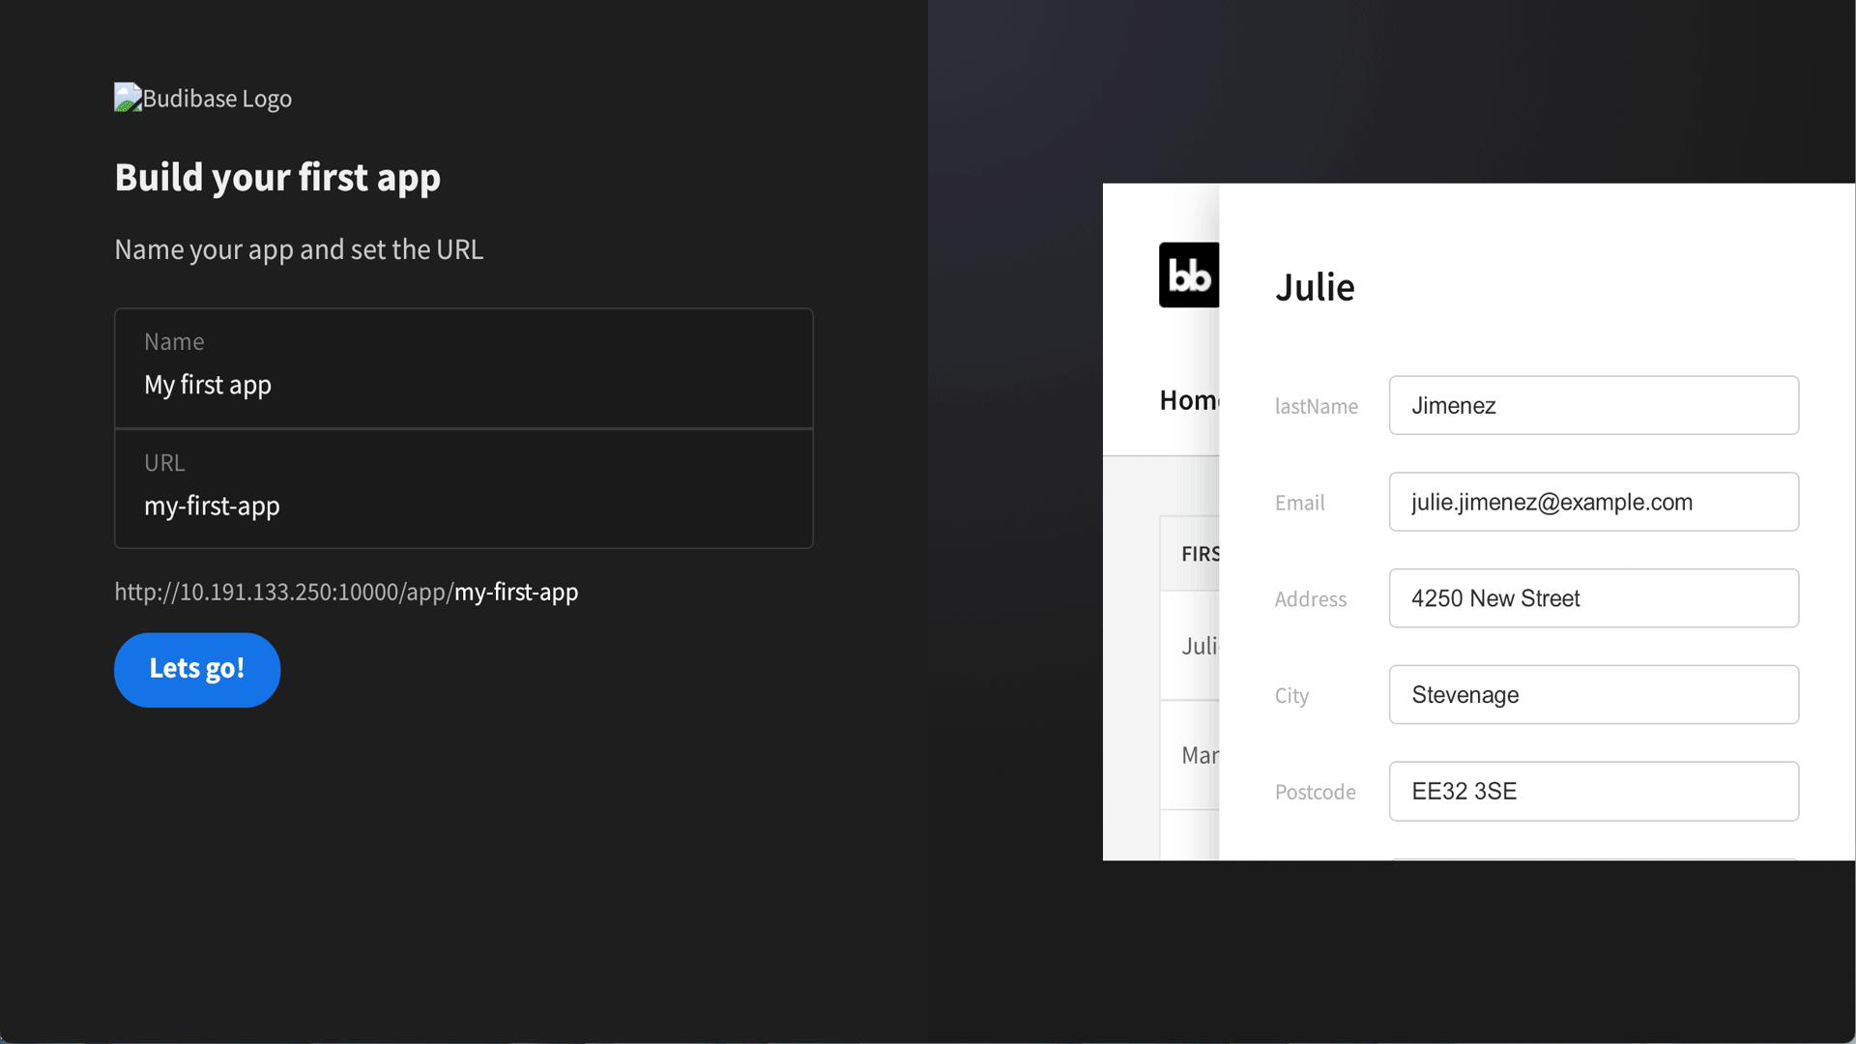Select the Email field with julie.jimenez@example.com
The width and height of the screenshot is (1856, 1044).
tap(1592, 502)
